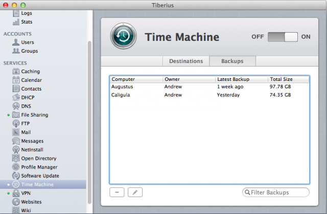Click the magnifier in Filter Backups
The image size is (327, 214).
click(x=247, y=192)
